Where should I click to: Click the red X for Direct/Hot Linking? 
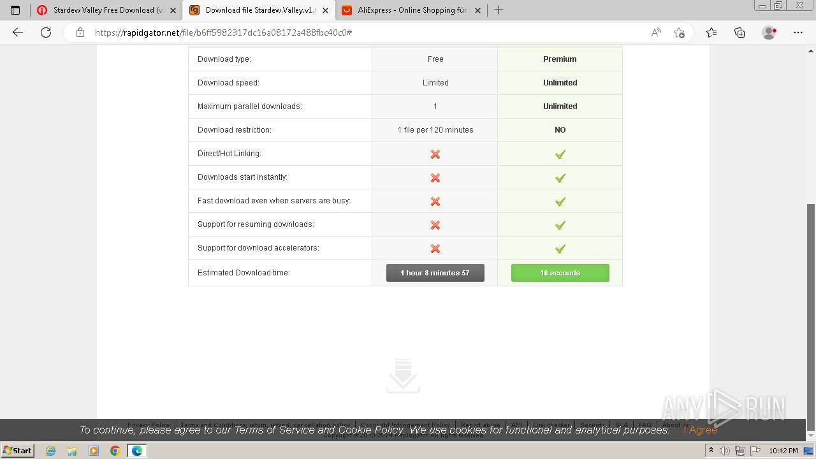pos(435,154)
